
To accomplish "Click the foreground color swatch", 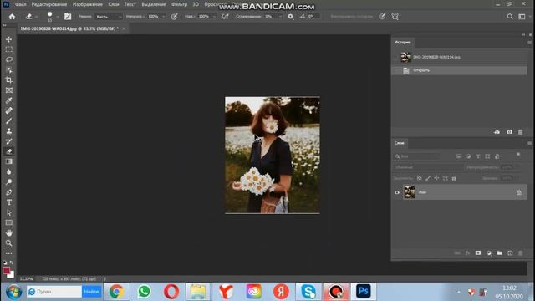I will pyautogui.click(x=6, y=270).
